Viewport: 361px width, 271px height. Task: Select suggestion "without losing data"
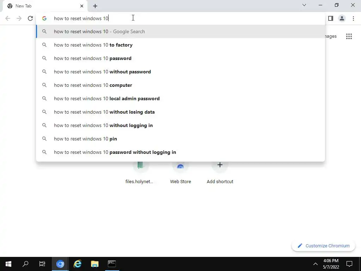[181, 112]
